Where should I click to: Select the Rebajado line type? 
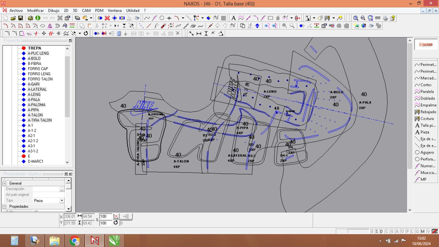tap(425, 112)
